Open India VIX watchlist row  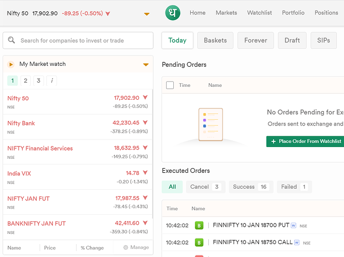pos(78,177)
